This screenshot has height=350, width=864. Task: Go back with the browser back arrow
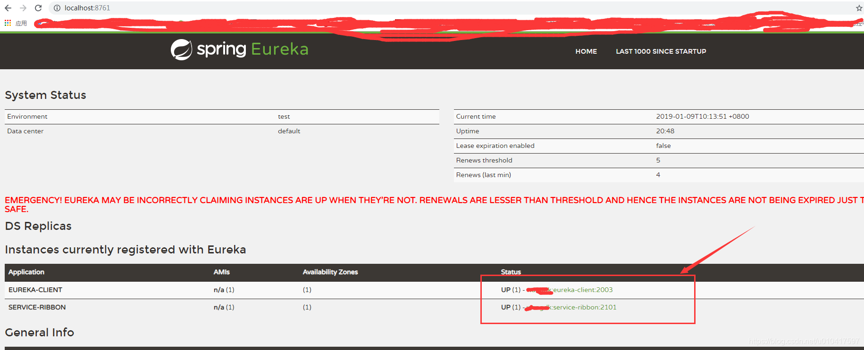8,8
